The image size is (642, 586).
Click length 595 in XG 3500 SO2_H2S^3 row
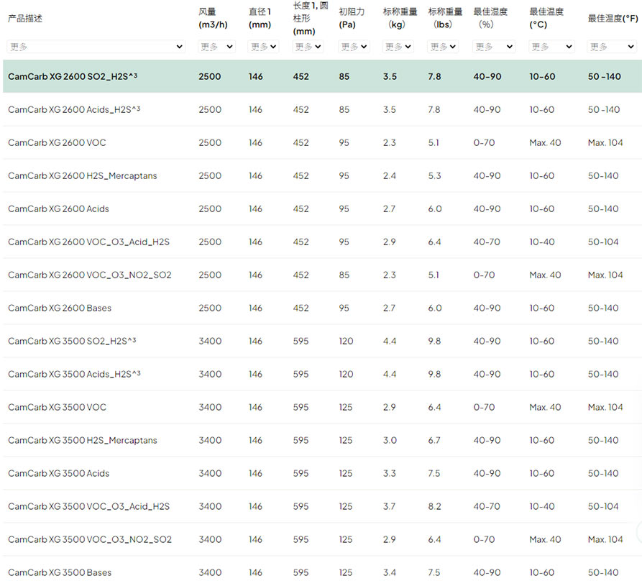click(301, 341)
